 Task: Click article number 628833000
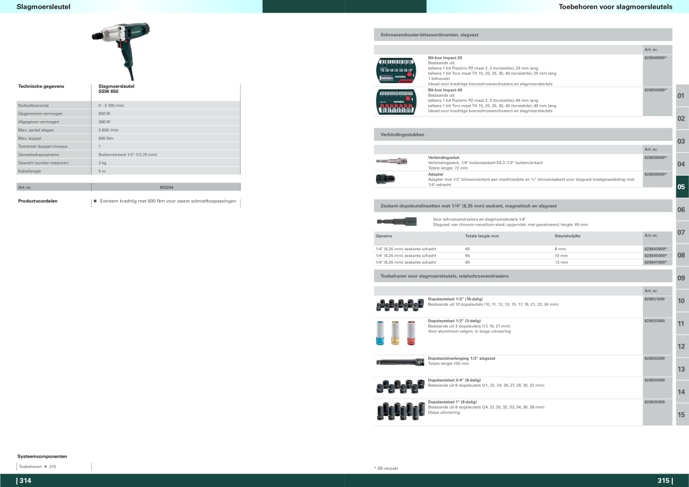(655, 320)
